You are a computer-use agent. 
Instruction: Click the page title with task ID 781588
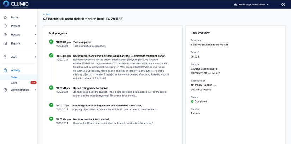(x=83, y=19)
